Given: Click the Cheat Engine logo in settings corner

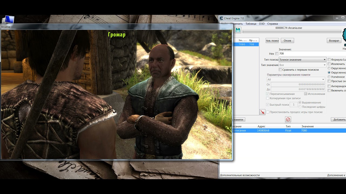Looking at the screenshot, I should pyautogui.click(x=344, y=37).
